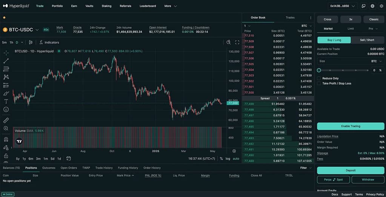Image resolution: width=386 pixels, height=197 pixels.
Task: Select the ruler measure tool
Action: (6, 120)
